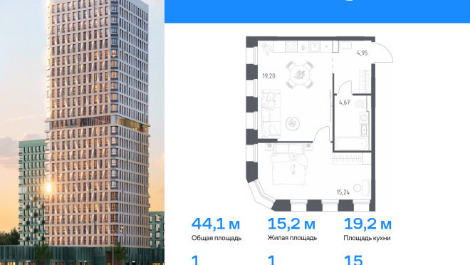Click the Общая площадь label
This screenshot has height=265, width=470.
[216, 238]
